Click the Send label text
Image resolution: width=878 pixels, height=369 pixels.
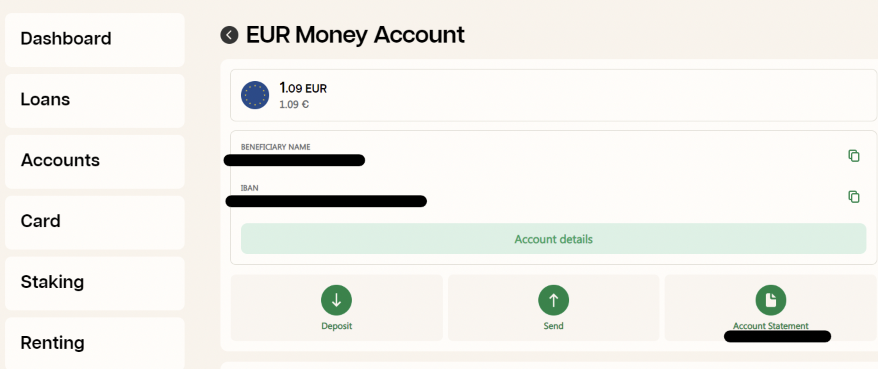coord(553,326)
